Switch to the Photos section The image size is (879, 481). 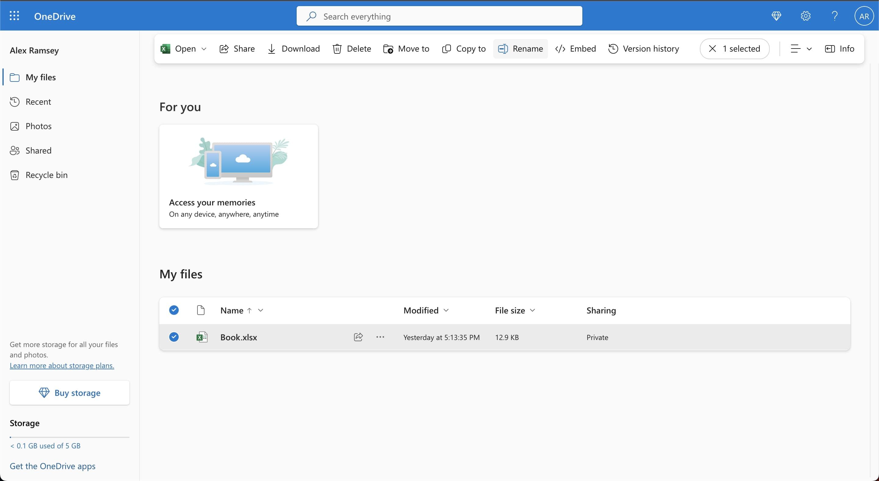[x=39, y=126]
